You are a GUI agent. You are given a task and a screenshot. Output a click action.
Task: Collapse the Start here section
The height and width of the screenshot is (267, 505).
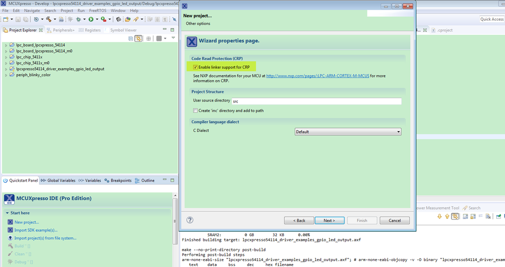(7, 212)
